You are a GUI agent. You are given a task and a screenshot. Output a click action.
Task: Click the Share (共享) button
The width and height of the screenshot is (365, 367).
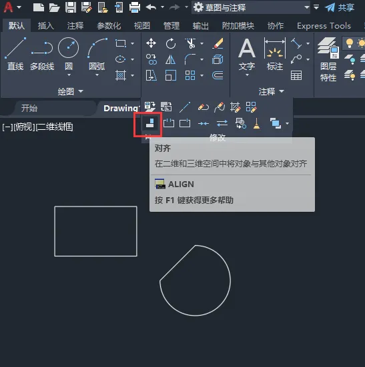[x=340, y=7]
